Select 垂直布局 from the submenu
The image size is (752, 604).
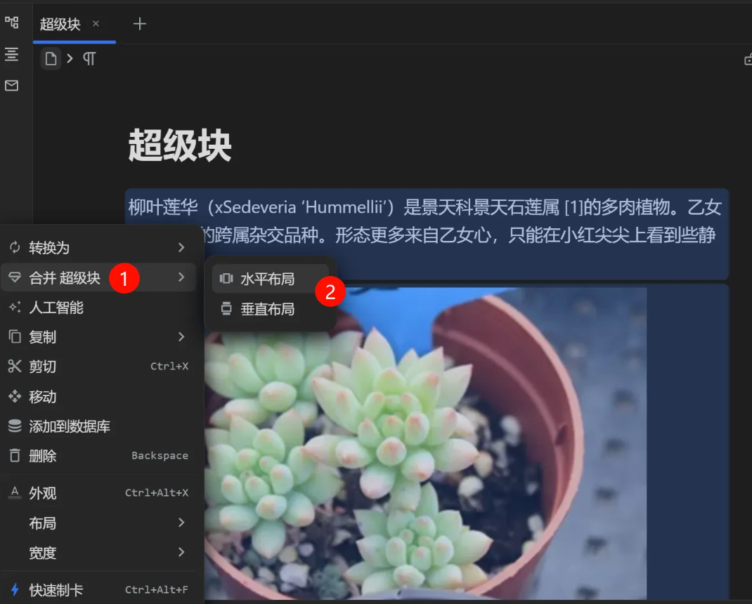270,309
